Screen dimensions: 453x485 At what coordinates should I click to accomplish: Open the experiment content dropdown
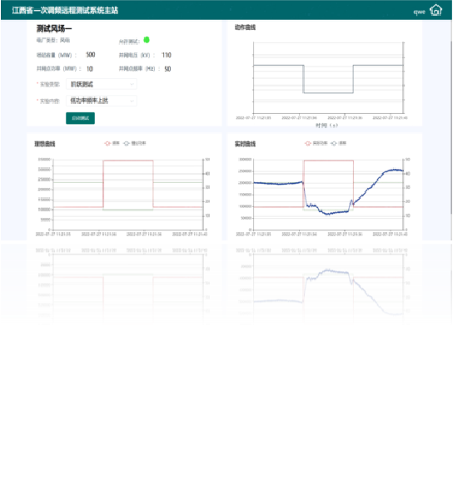[x=102, y=101]
